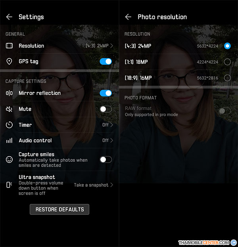This screenshot has height=247, width=238.
Task: Select the [18:9] 16MP radio button
Action: tap(227, 78)
